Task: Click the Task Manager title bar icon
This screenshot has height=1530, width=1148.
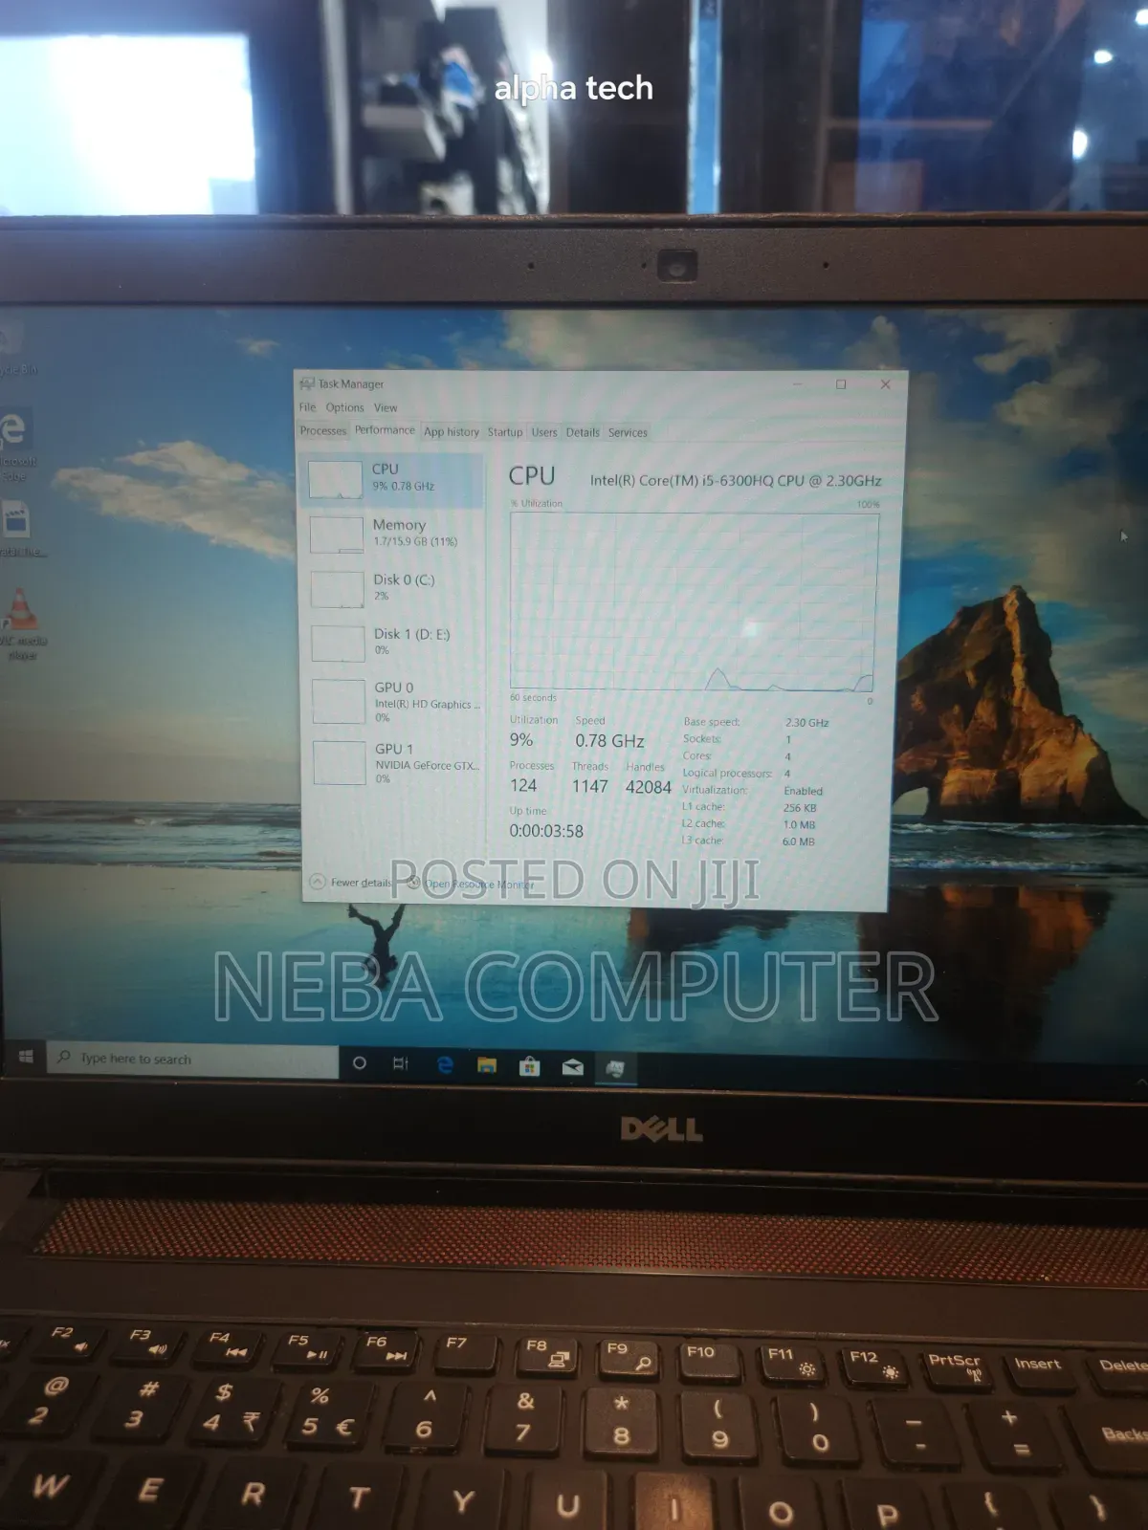Action: click(x=307, y=383)
